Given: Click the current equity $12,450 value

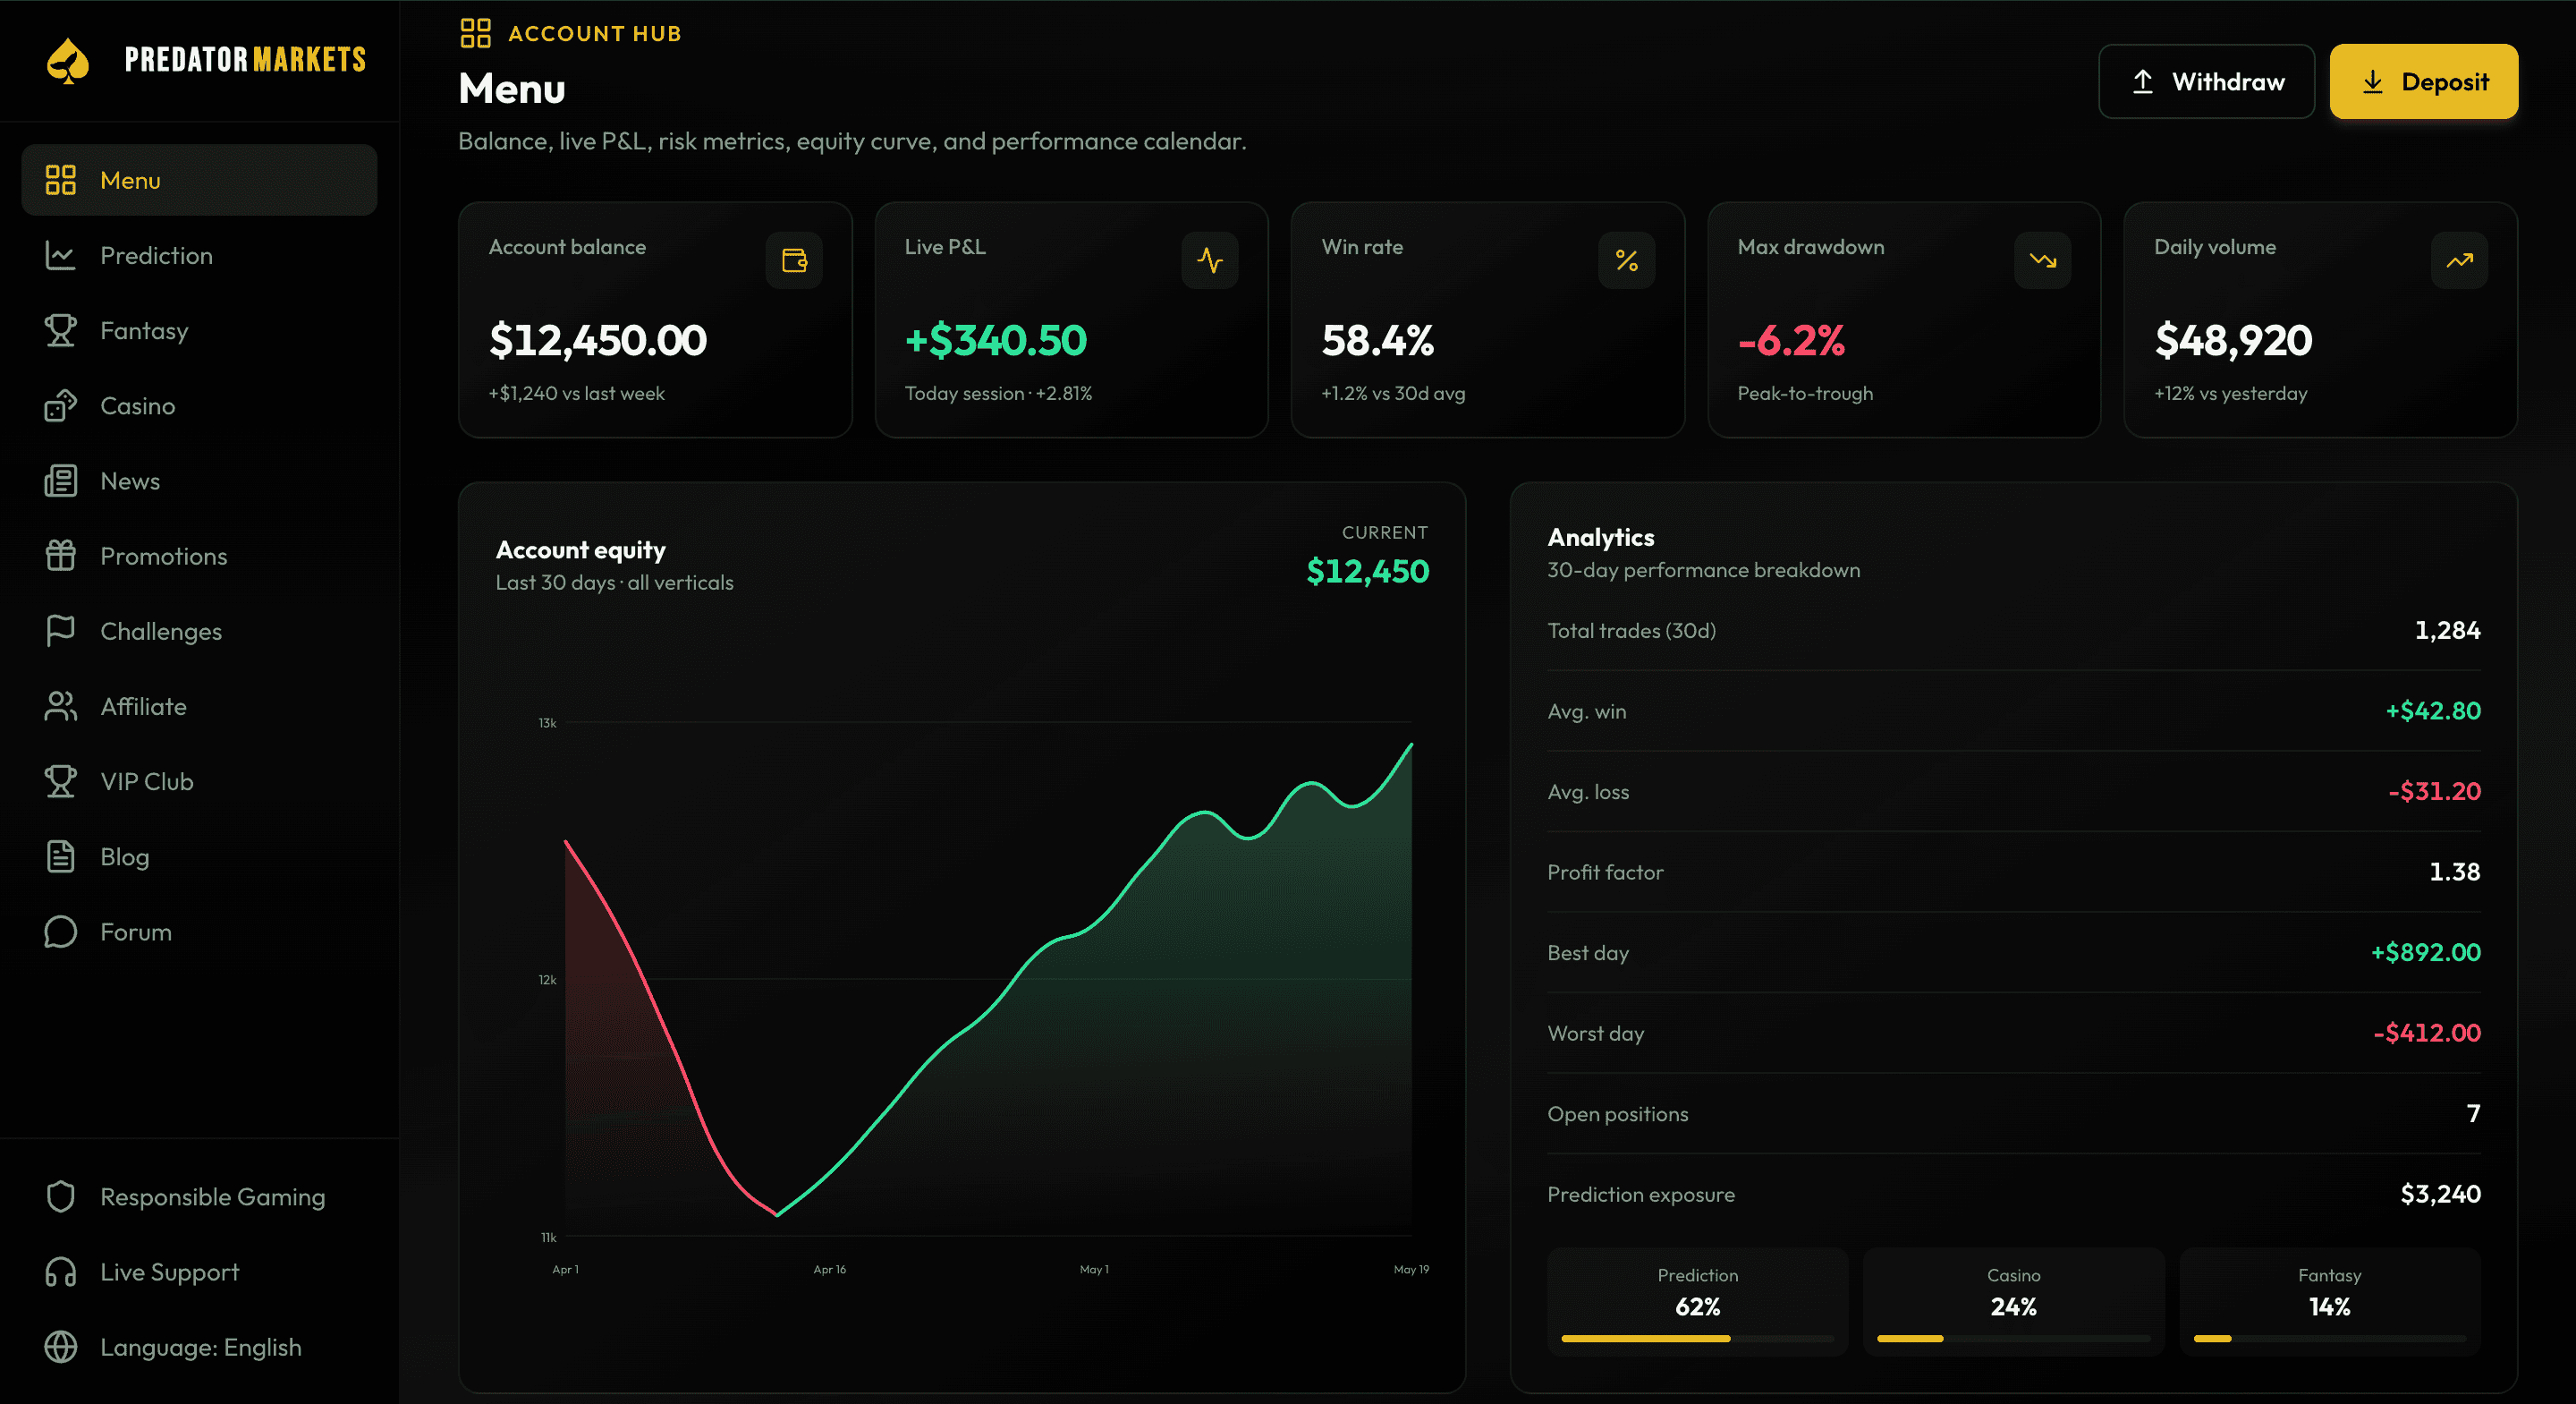Looking at the screenshot, I should 1367,572.
